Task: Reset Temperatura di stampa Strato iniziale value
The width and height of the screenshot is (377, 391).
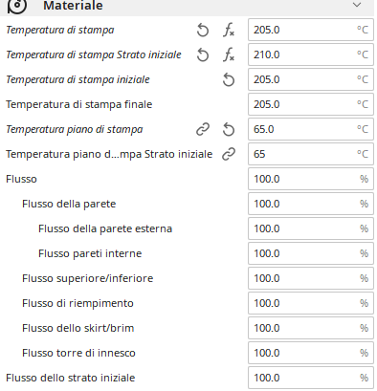Action: [203, 55]
